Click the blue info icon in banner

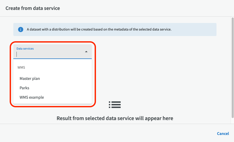[x=21, y=29]
